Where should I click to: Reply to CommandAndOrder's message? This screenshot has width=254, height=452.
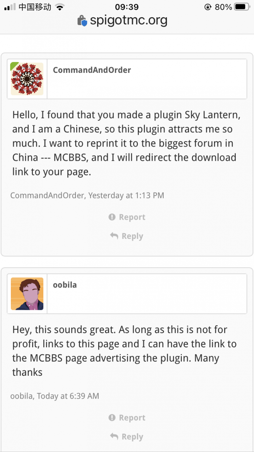(132, 236)
